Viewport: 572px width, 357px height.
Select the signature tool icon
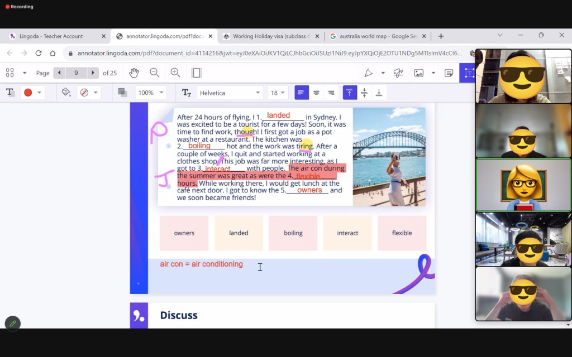(x=398, y=73)
